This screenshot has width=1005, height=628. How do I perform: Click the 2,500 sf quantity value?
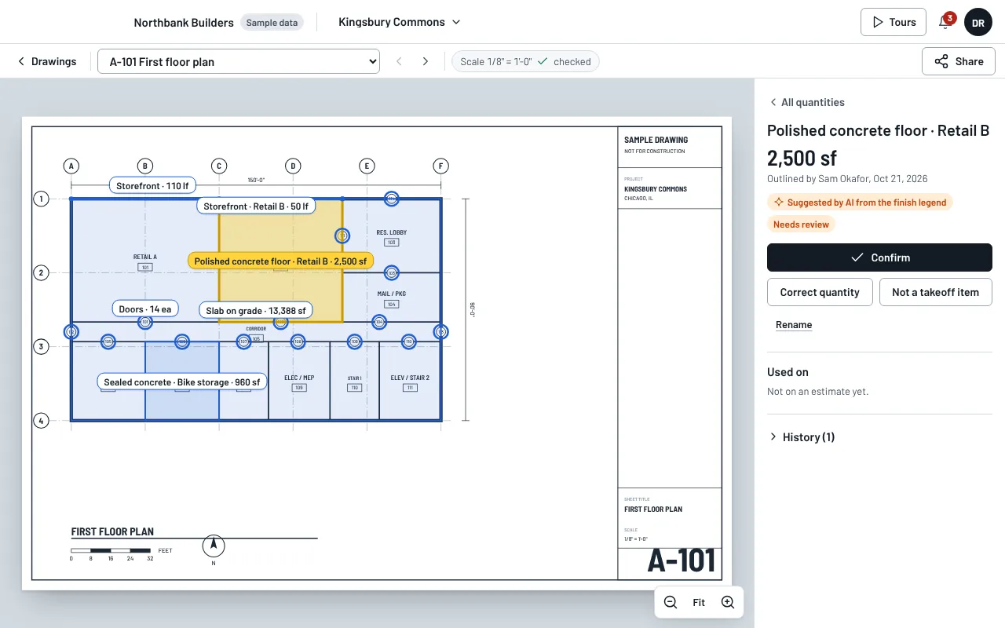coord(802,158)
